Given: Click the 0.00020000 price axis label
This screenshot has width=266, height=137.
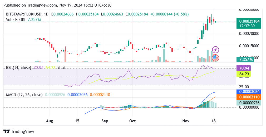Looking at the screenshot, I should [x=248, y=34].
